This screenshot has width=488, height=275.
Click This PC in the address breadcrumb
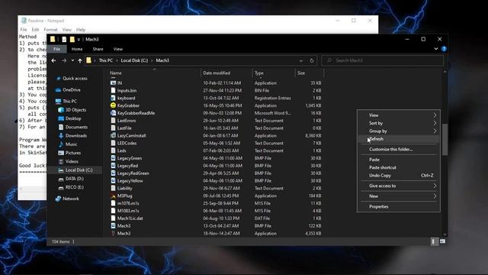106,60
